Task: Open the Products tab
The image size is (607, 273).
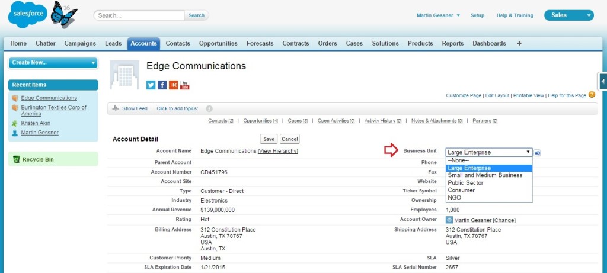Action: (x=420, y=43)
